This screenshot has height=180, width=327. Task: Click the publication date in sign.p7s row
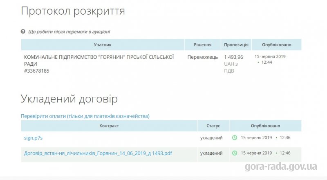point(265,138)
